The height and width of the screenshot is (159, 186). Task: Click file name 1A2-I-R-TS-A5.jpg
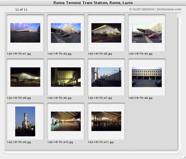[19, 98]
